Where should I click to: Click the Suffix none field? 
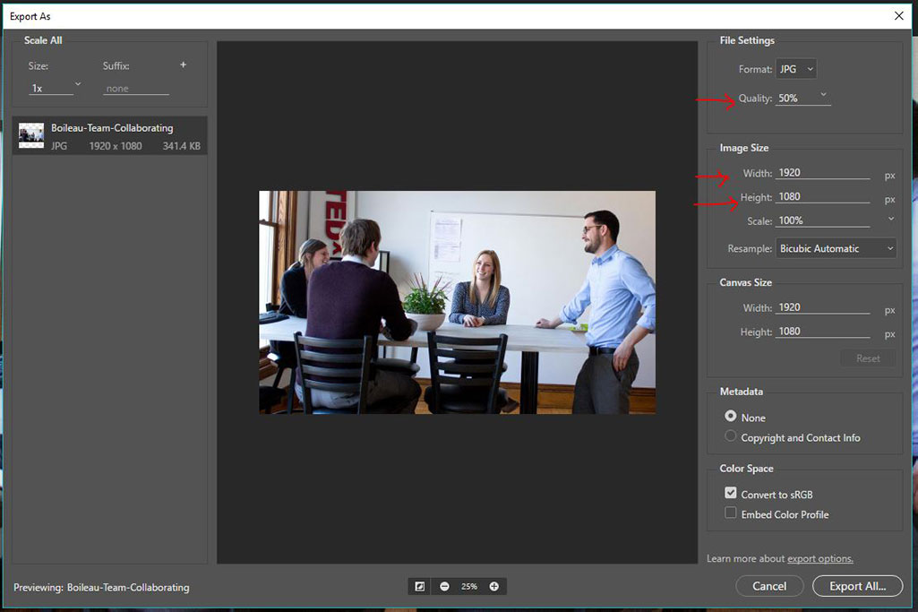136,89
